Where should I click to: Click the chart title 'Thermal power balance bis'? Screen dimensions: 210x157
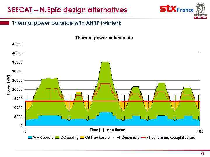coord(104,38)
